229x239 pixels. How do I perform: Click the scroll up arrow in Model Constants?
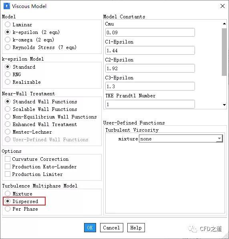pyautogui.click(x=224, y=24)
